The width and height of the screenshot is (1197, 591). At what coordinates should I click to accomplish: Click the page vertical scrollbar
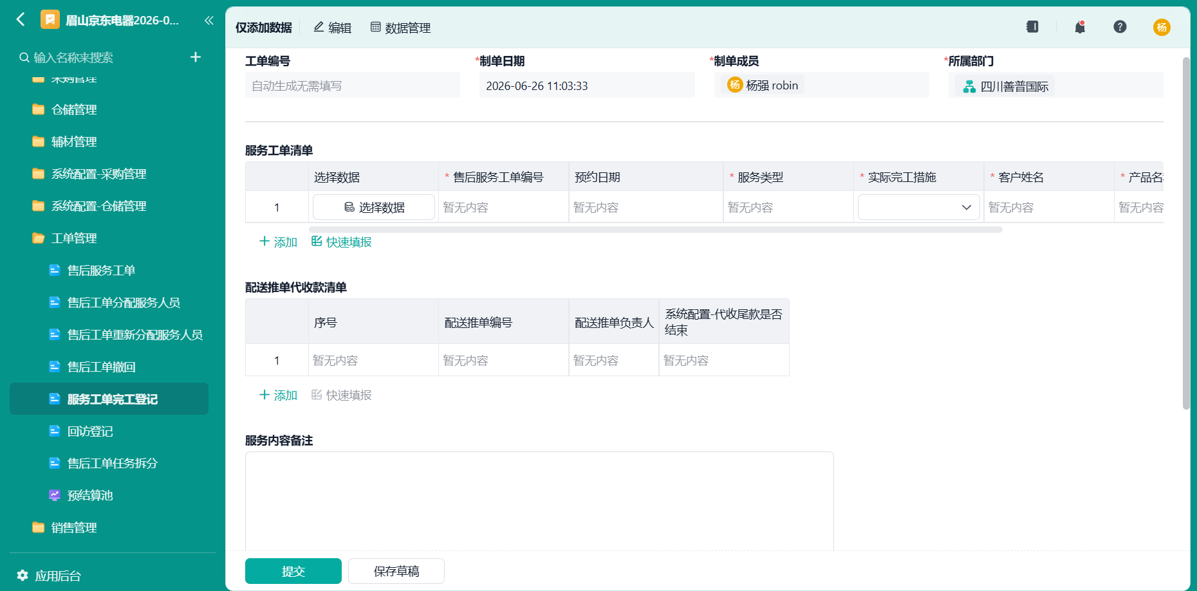[1186, 233]
